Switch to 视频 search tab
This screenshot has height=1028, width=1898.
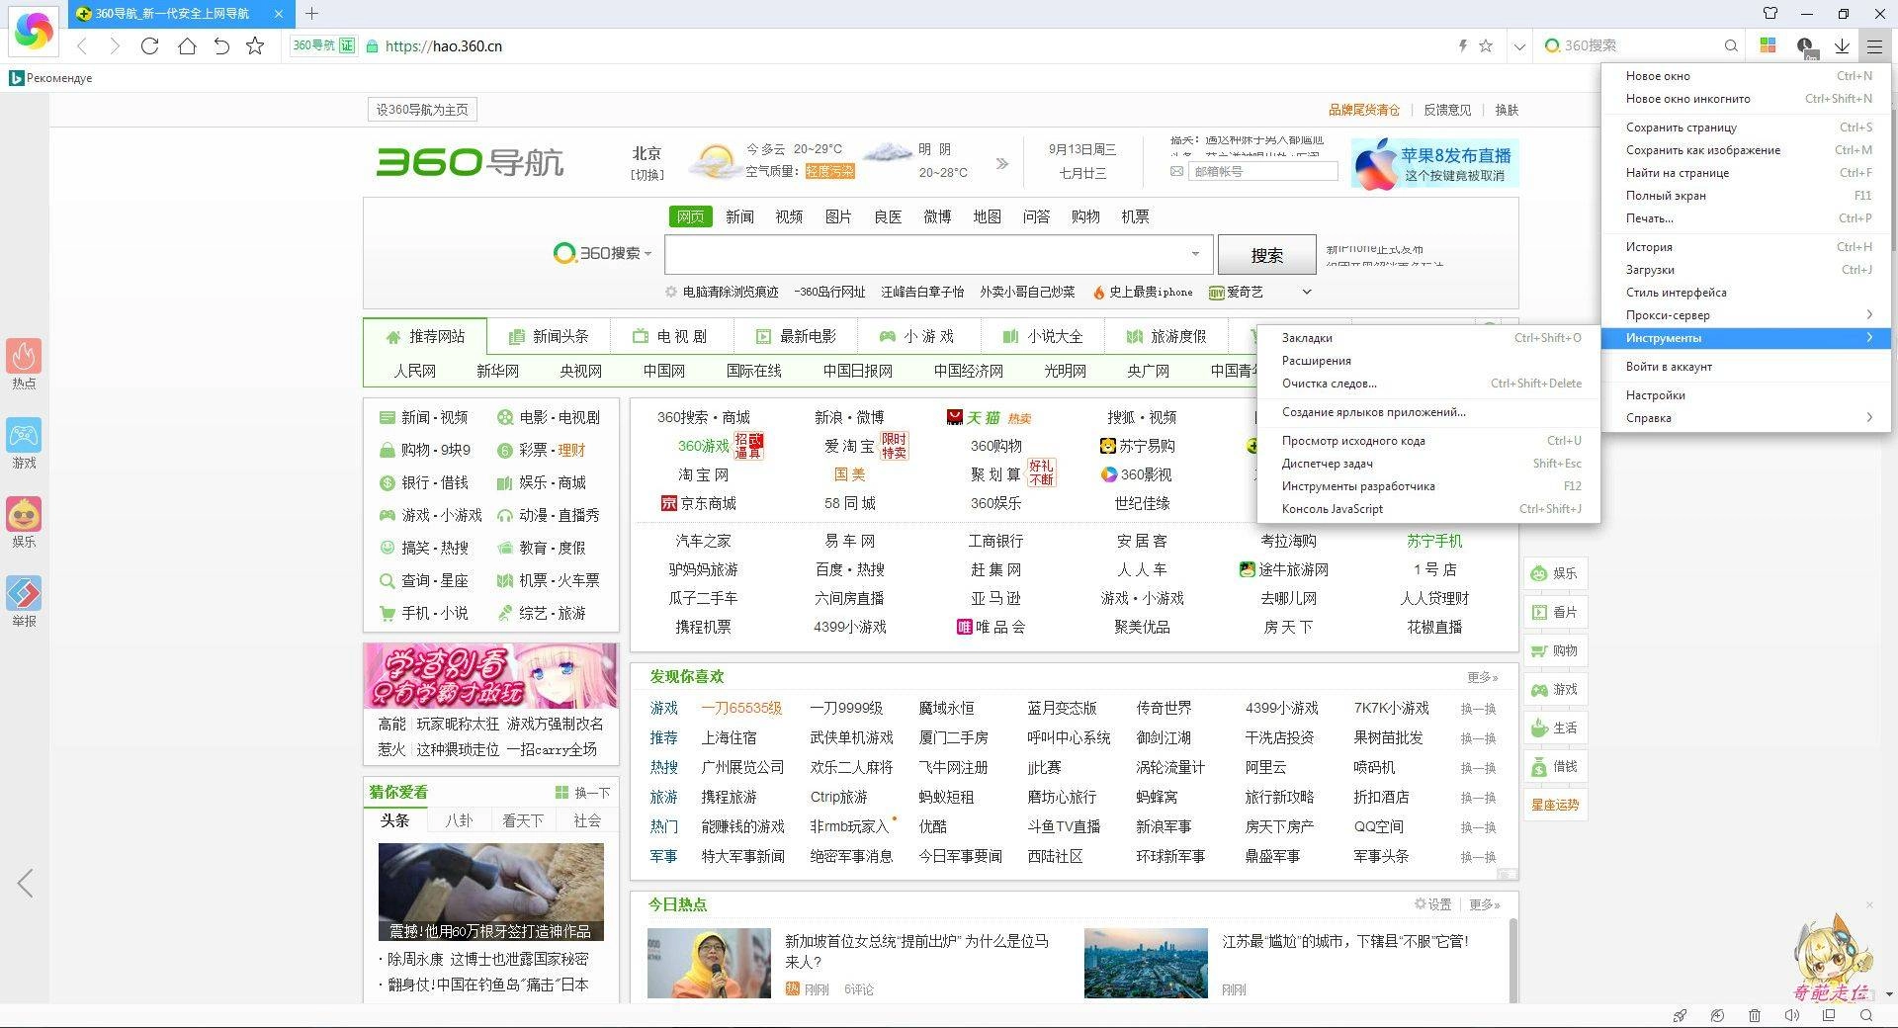pyautogui.click(x=789, y=216)
